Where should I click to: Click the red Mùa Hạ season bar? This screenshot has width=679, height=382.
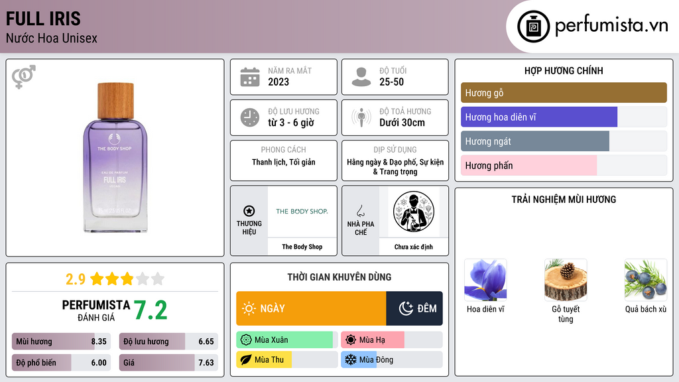[391, 340]
